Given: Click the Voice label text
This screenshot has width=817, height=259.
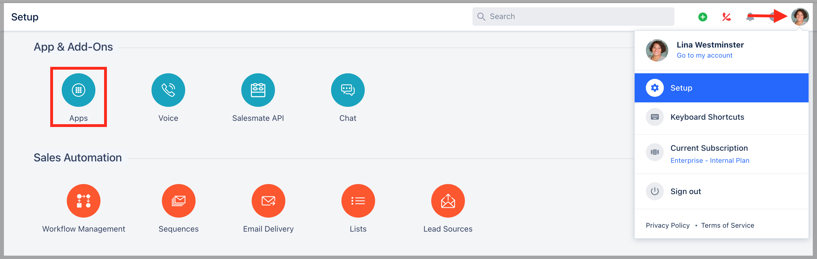Looking at the screenshot, I should [168, 118].
